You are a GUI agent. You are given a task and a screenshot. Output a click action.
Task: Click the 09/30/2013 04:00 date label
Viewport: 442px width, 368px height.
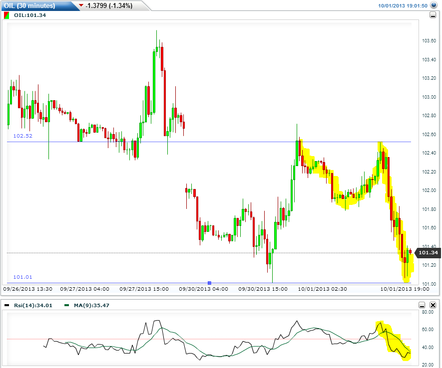pyautogui.click(x=204, y=289)
